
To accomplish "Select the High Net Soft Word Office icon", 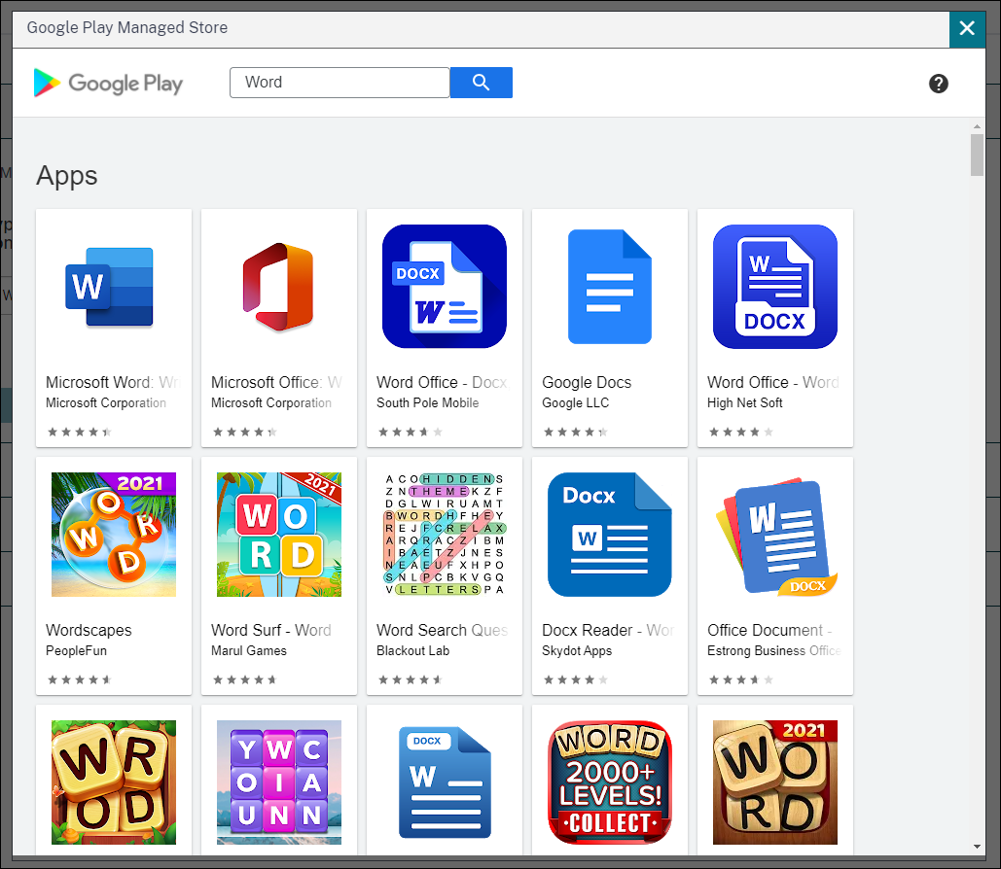I will click(775, 287).
